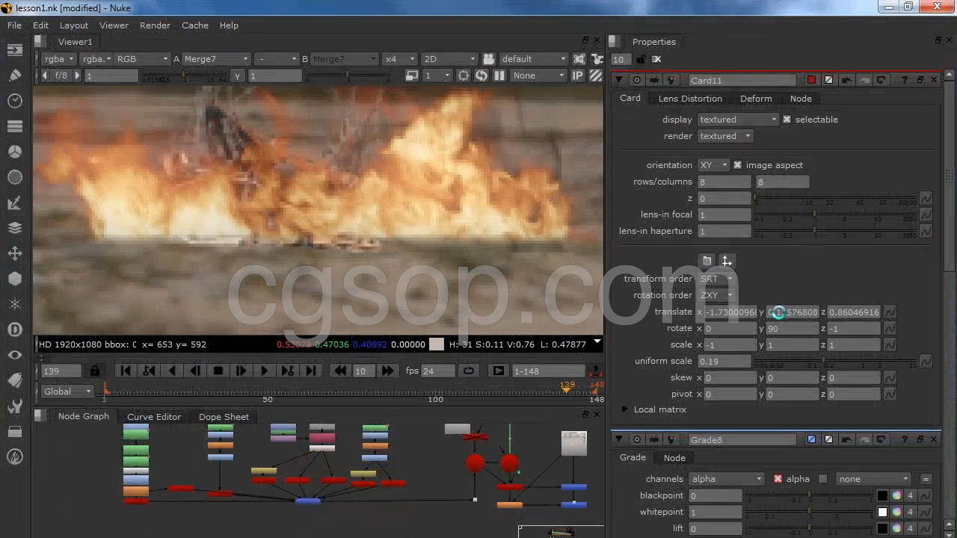Open the 3D nodes (cube) menu

point(15,279)
